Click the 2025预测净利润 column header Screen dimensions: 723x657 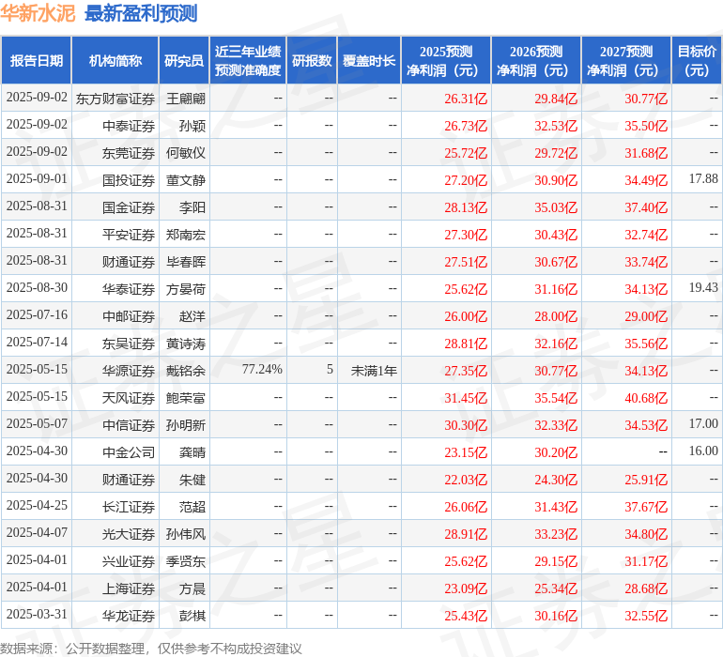pyautogui.click(x=446, y=61)
